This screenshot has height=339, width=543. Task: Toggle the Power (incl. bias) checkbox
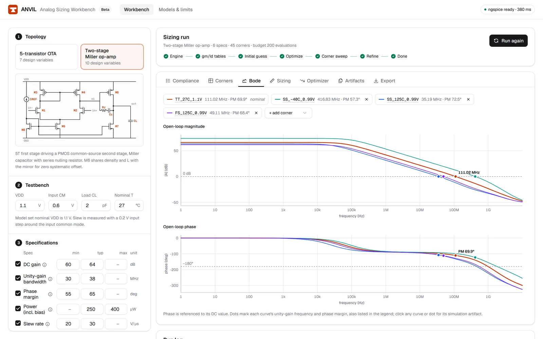tap(18, 308)
